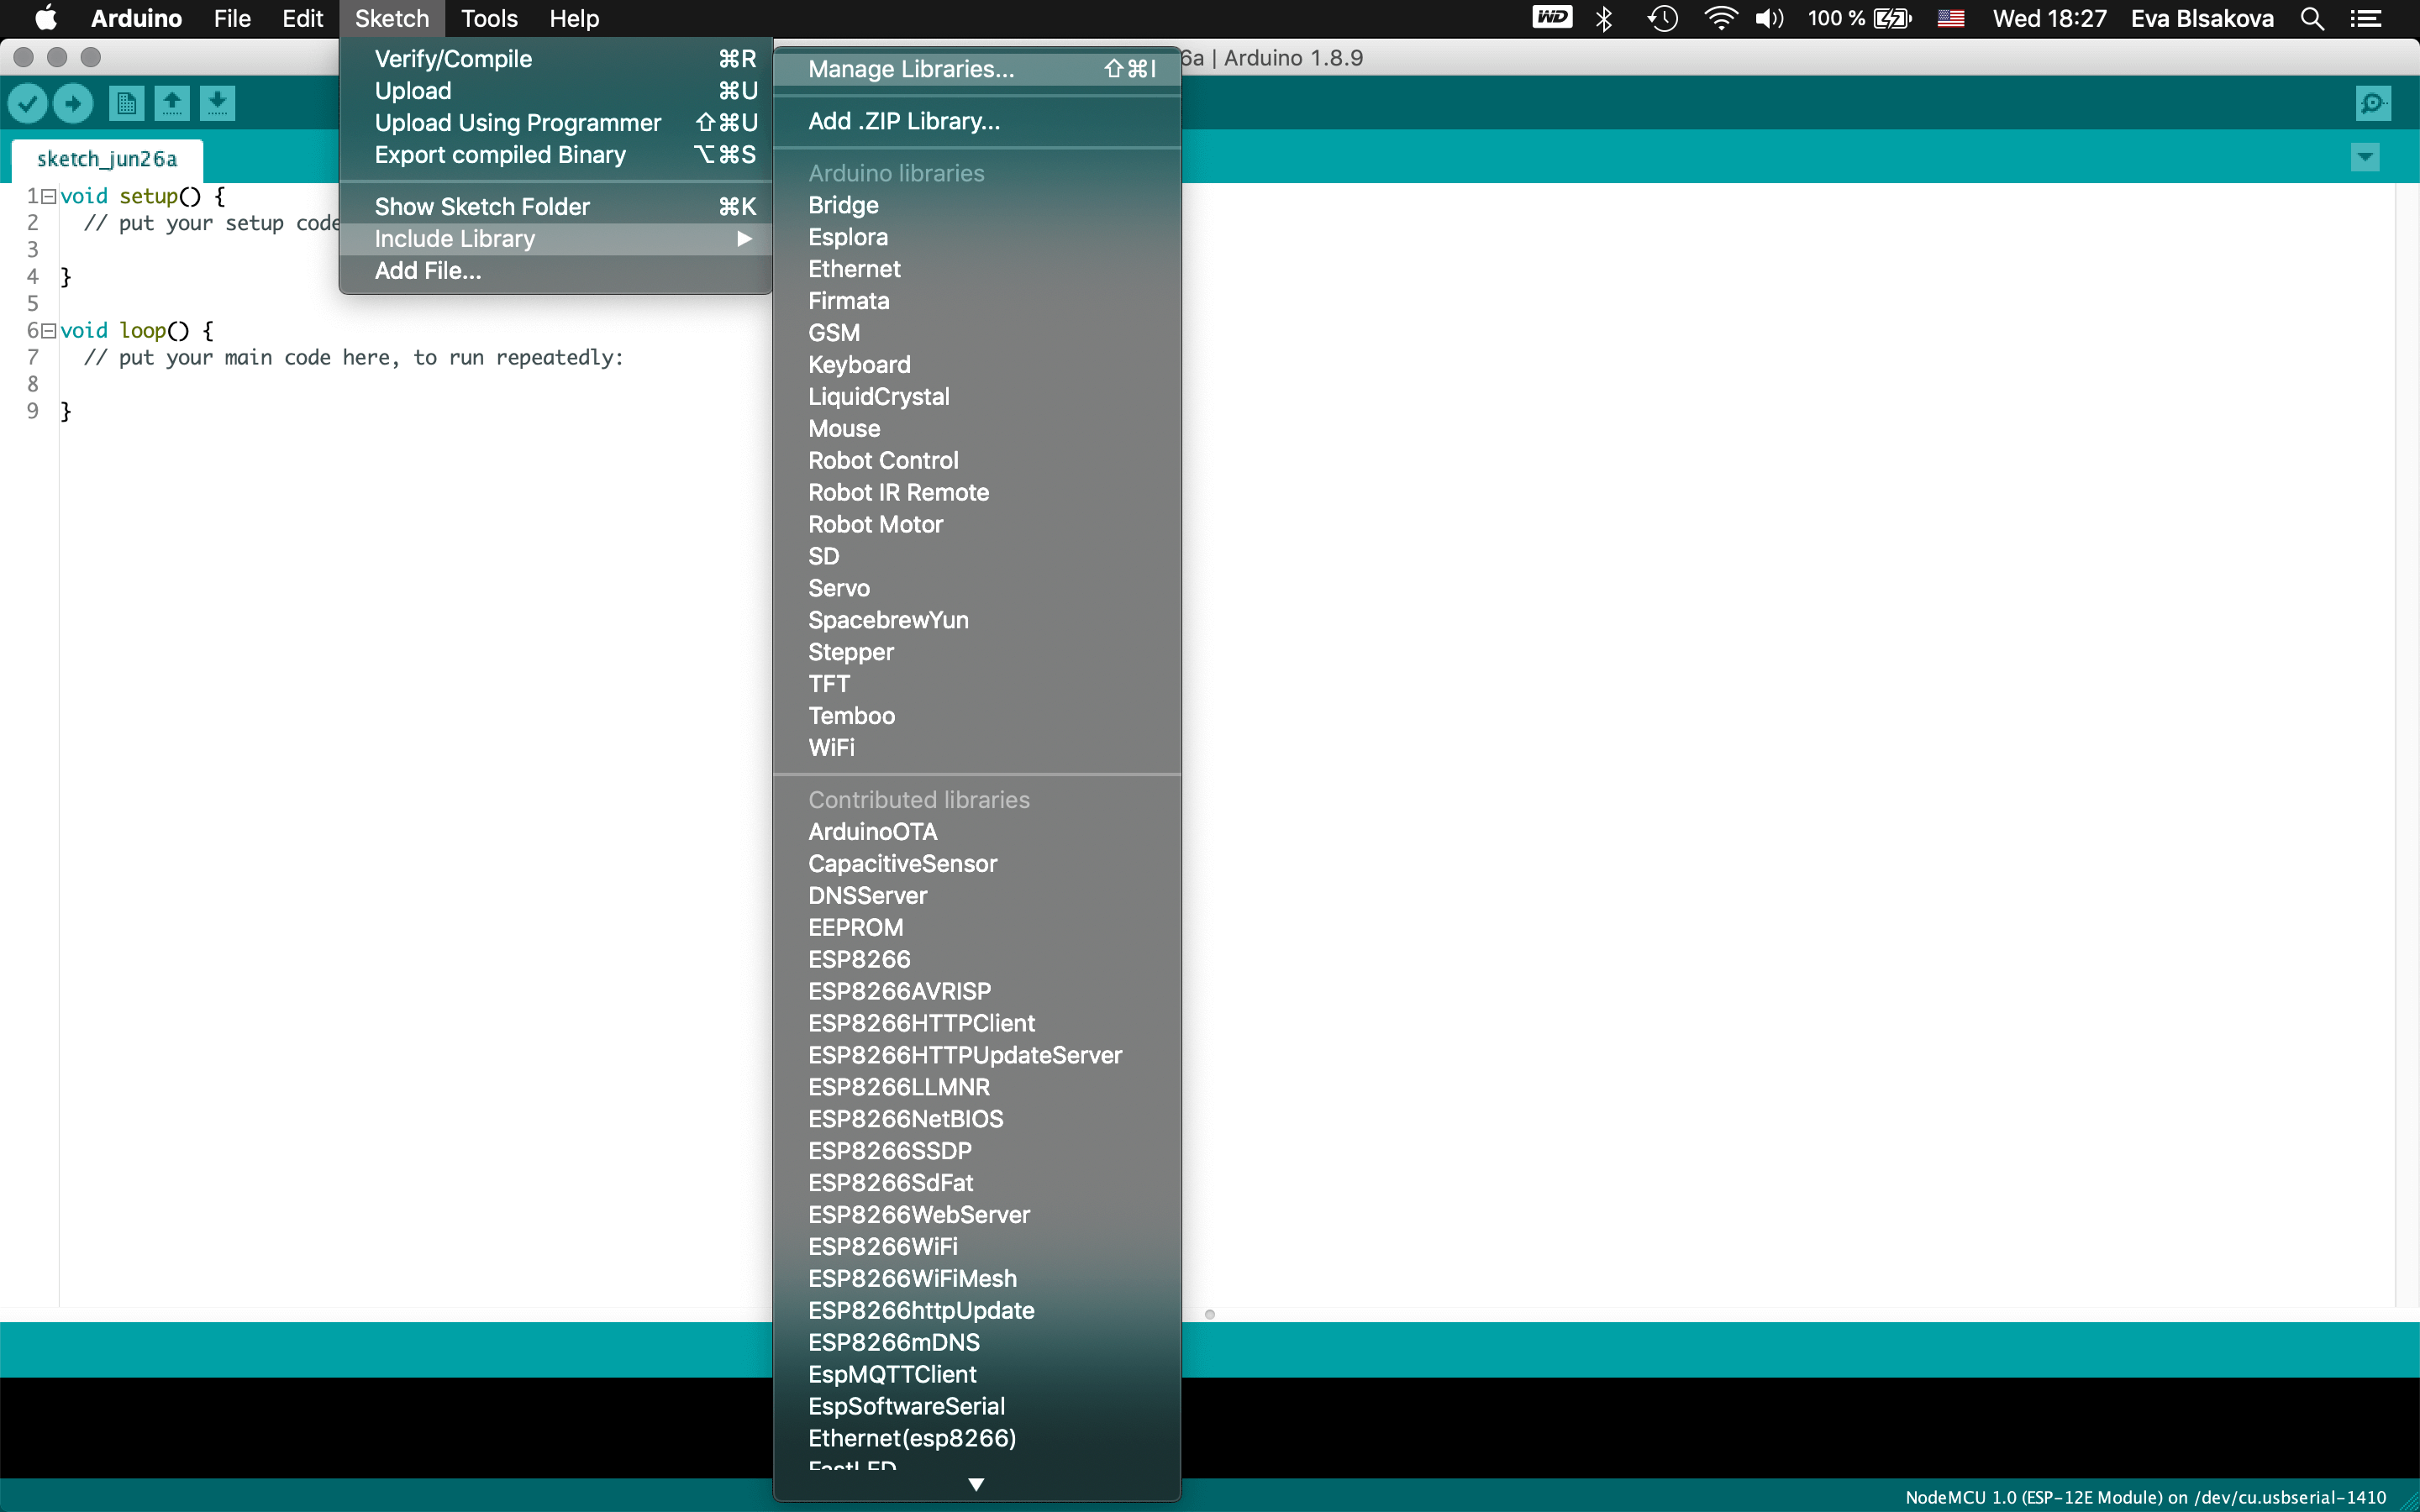
Task: Collapse the setup() function fold marker
Action: tap(48, 197)
